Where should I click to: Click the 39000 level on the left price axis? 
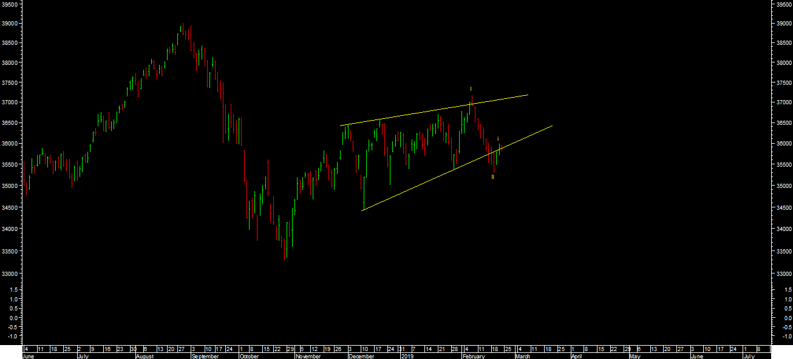(x=9, y=24)
